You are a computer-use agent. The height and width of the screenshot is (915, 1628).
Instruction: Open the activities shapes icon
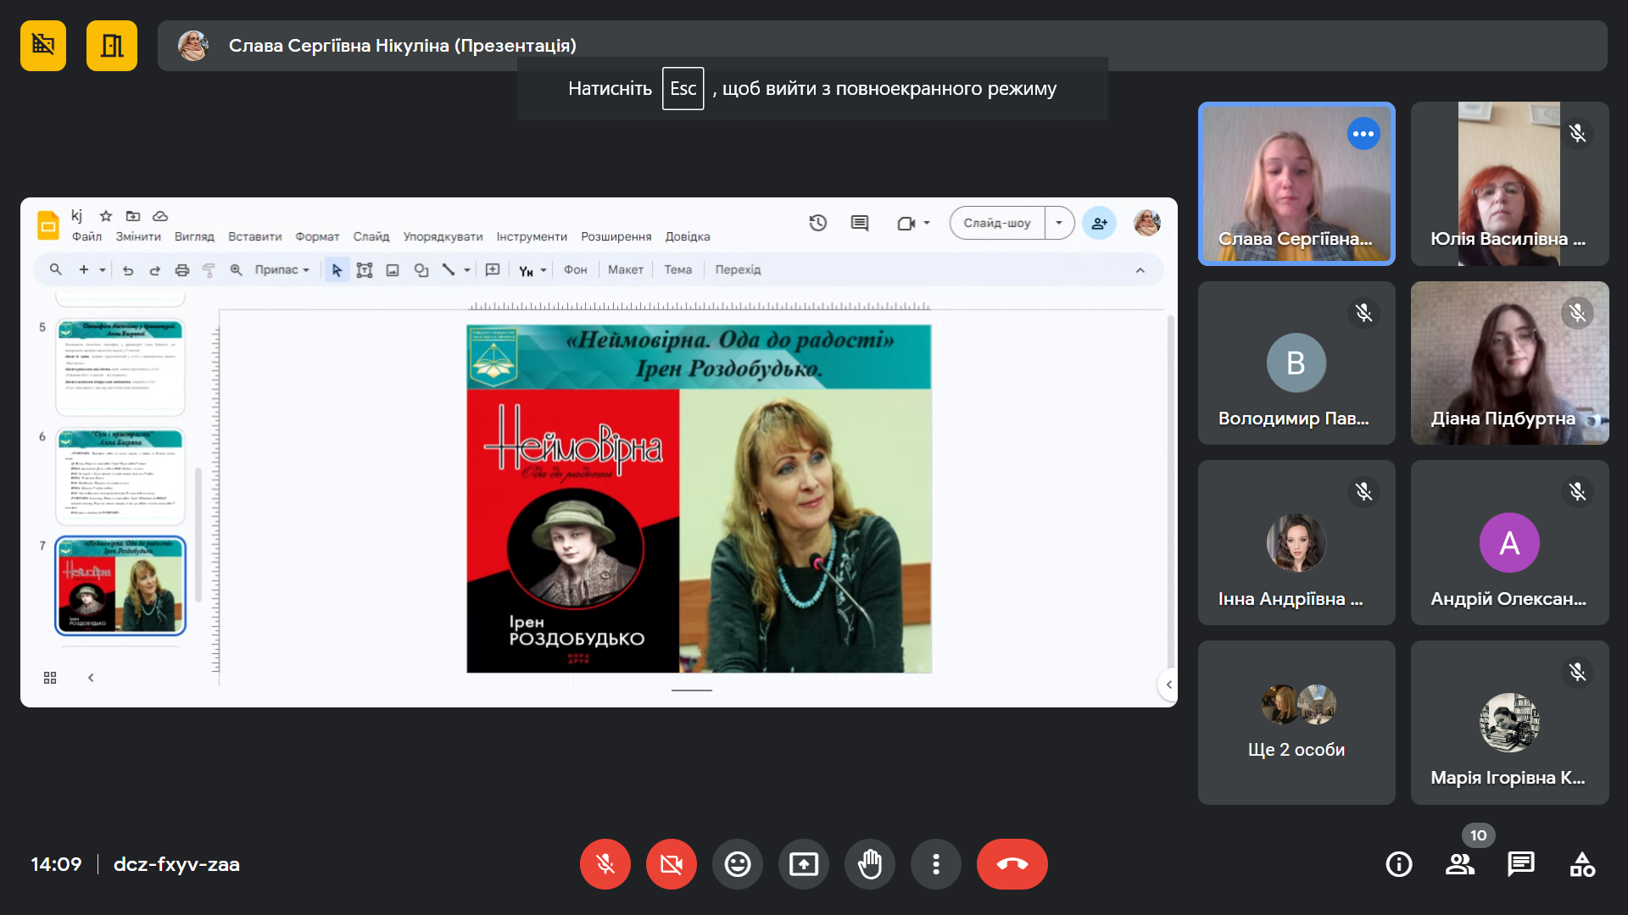point(1581,864)
